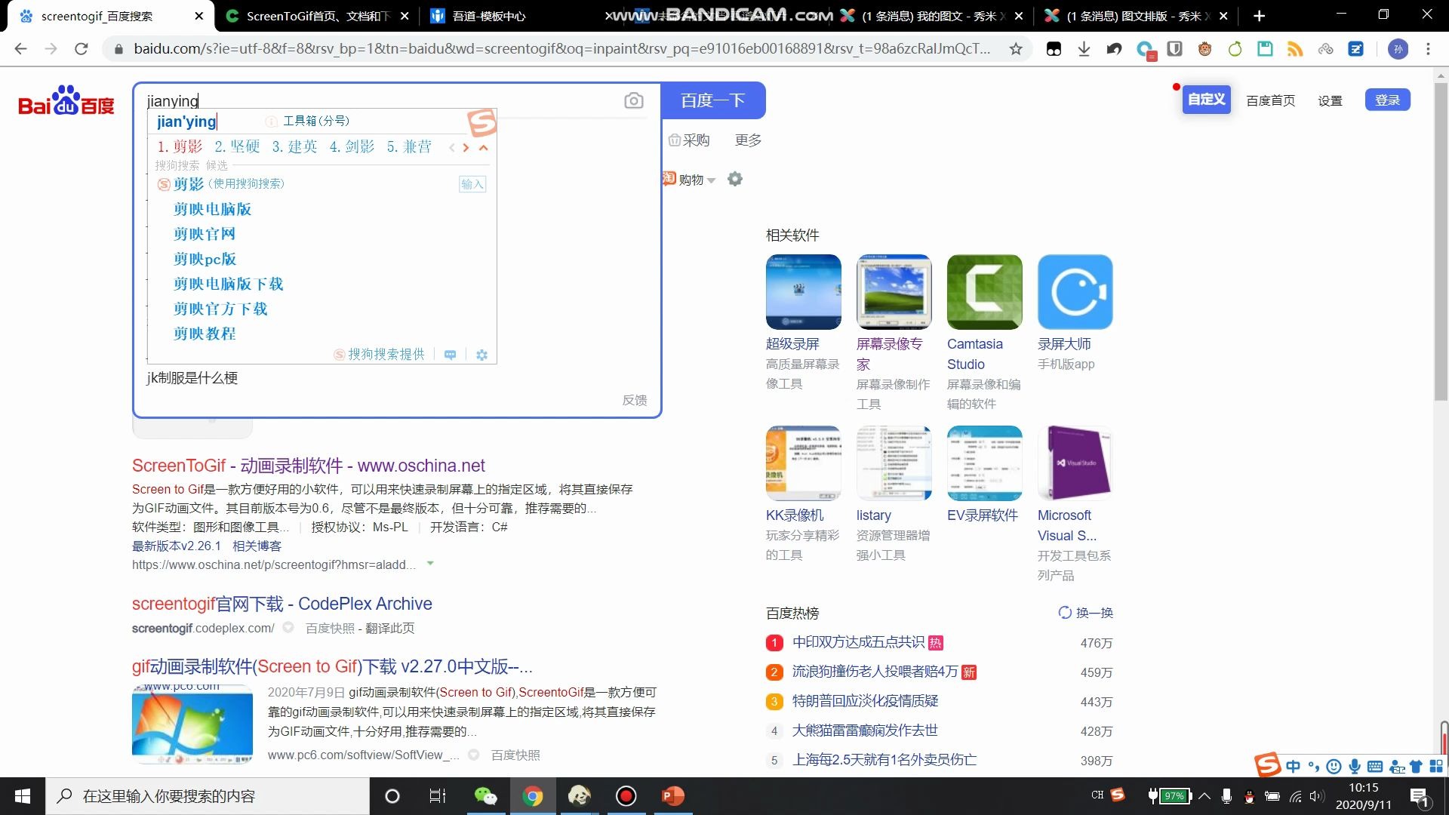Image resolution: width=1449 pixels, height=815 pixels.
Task: Open PowerPoint from the taskbar
Action: pyautogui.click(x=672, y=796)
